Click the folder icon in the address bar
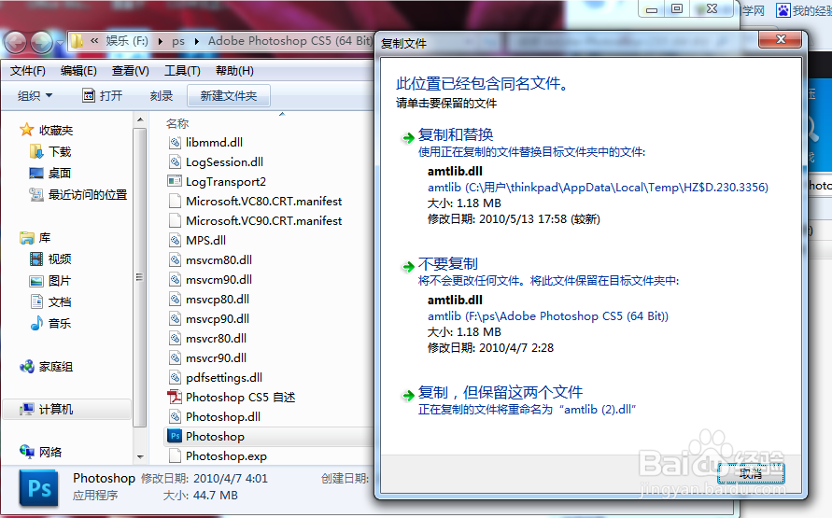The width and height of the screenshot is (832, 518). pyautogui.click(x=77, y=41)
